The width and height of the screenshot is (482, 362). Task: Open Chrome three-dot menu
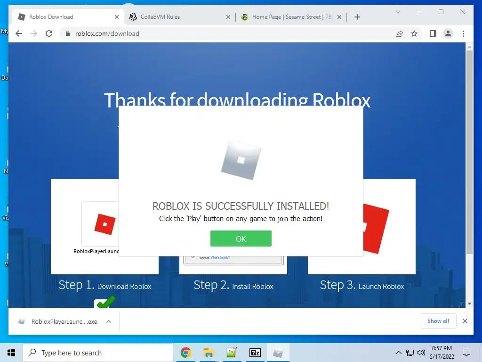tap(463, 33)
